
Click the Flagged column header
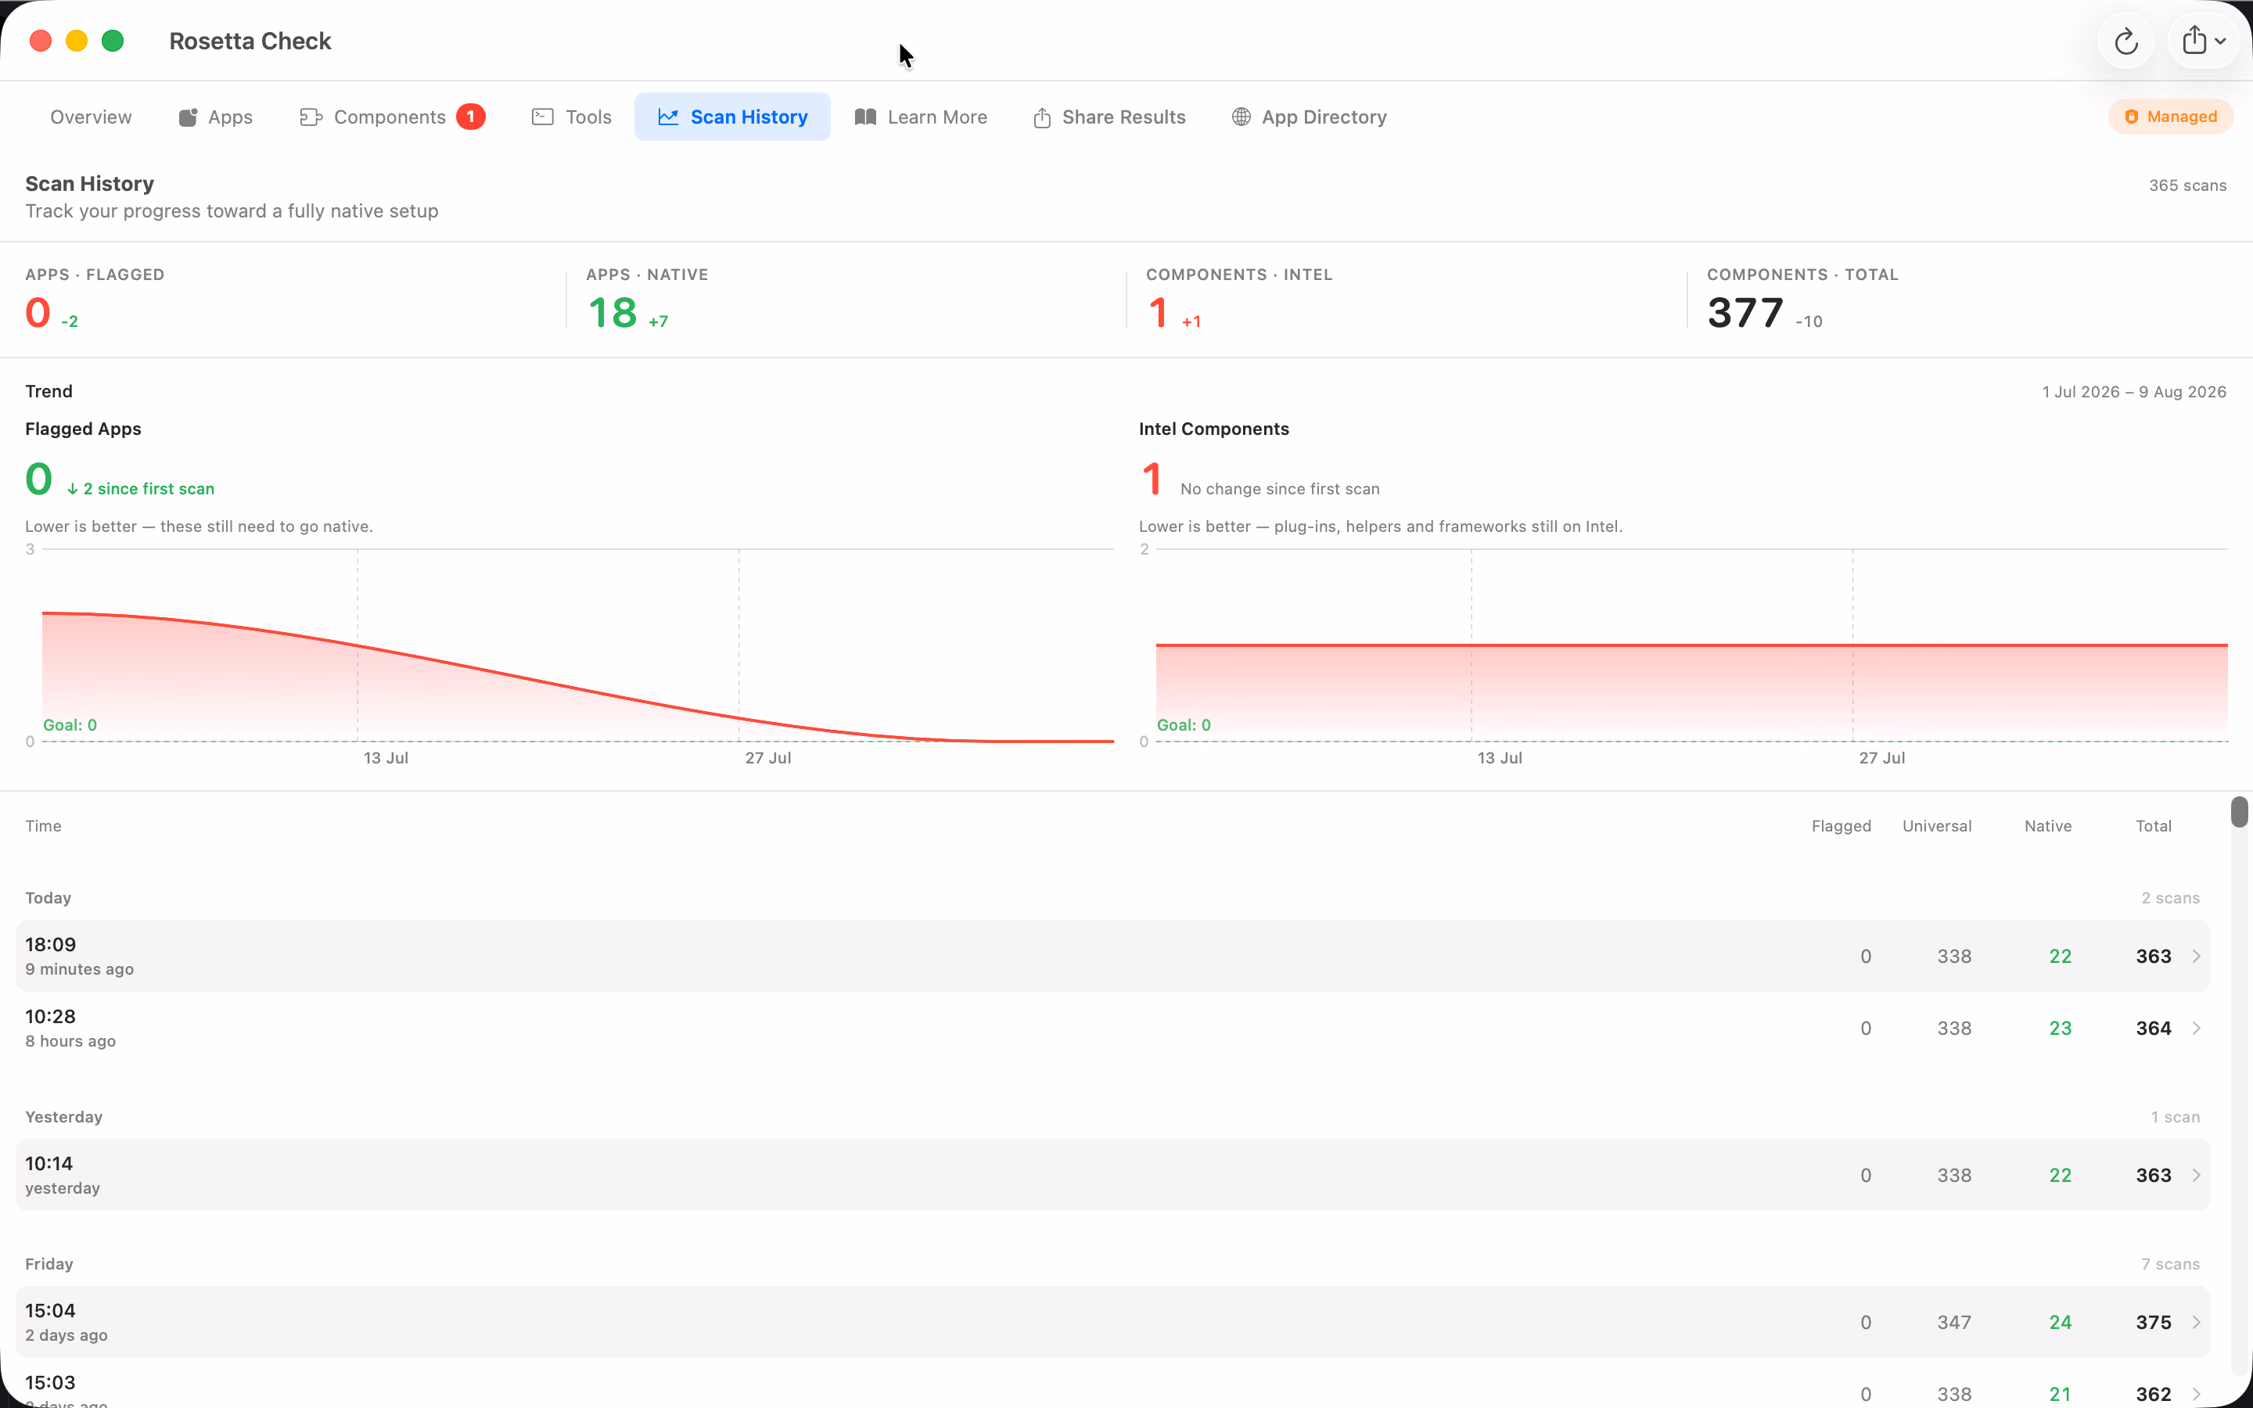point(1841,826)
